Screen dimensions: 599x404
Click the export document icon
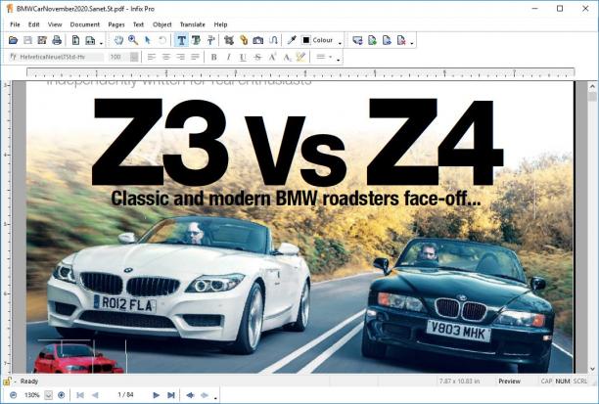90,40
